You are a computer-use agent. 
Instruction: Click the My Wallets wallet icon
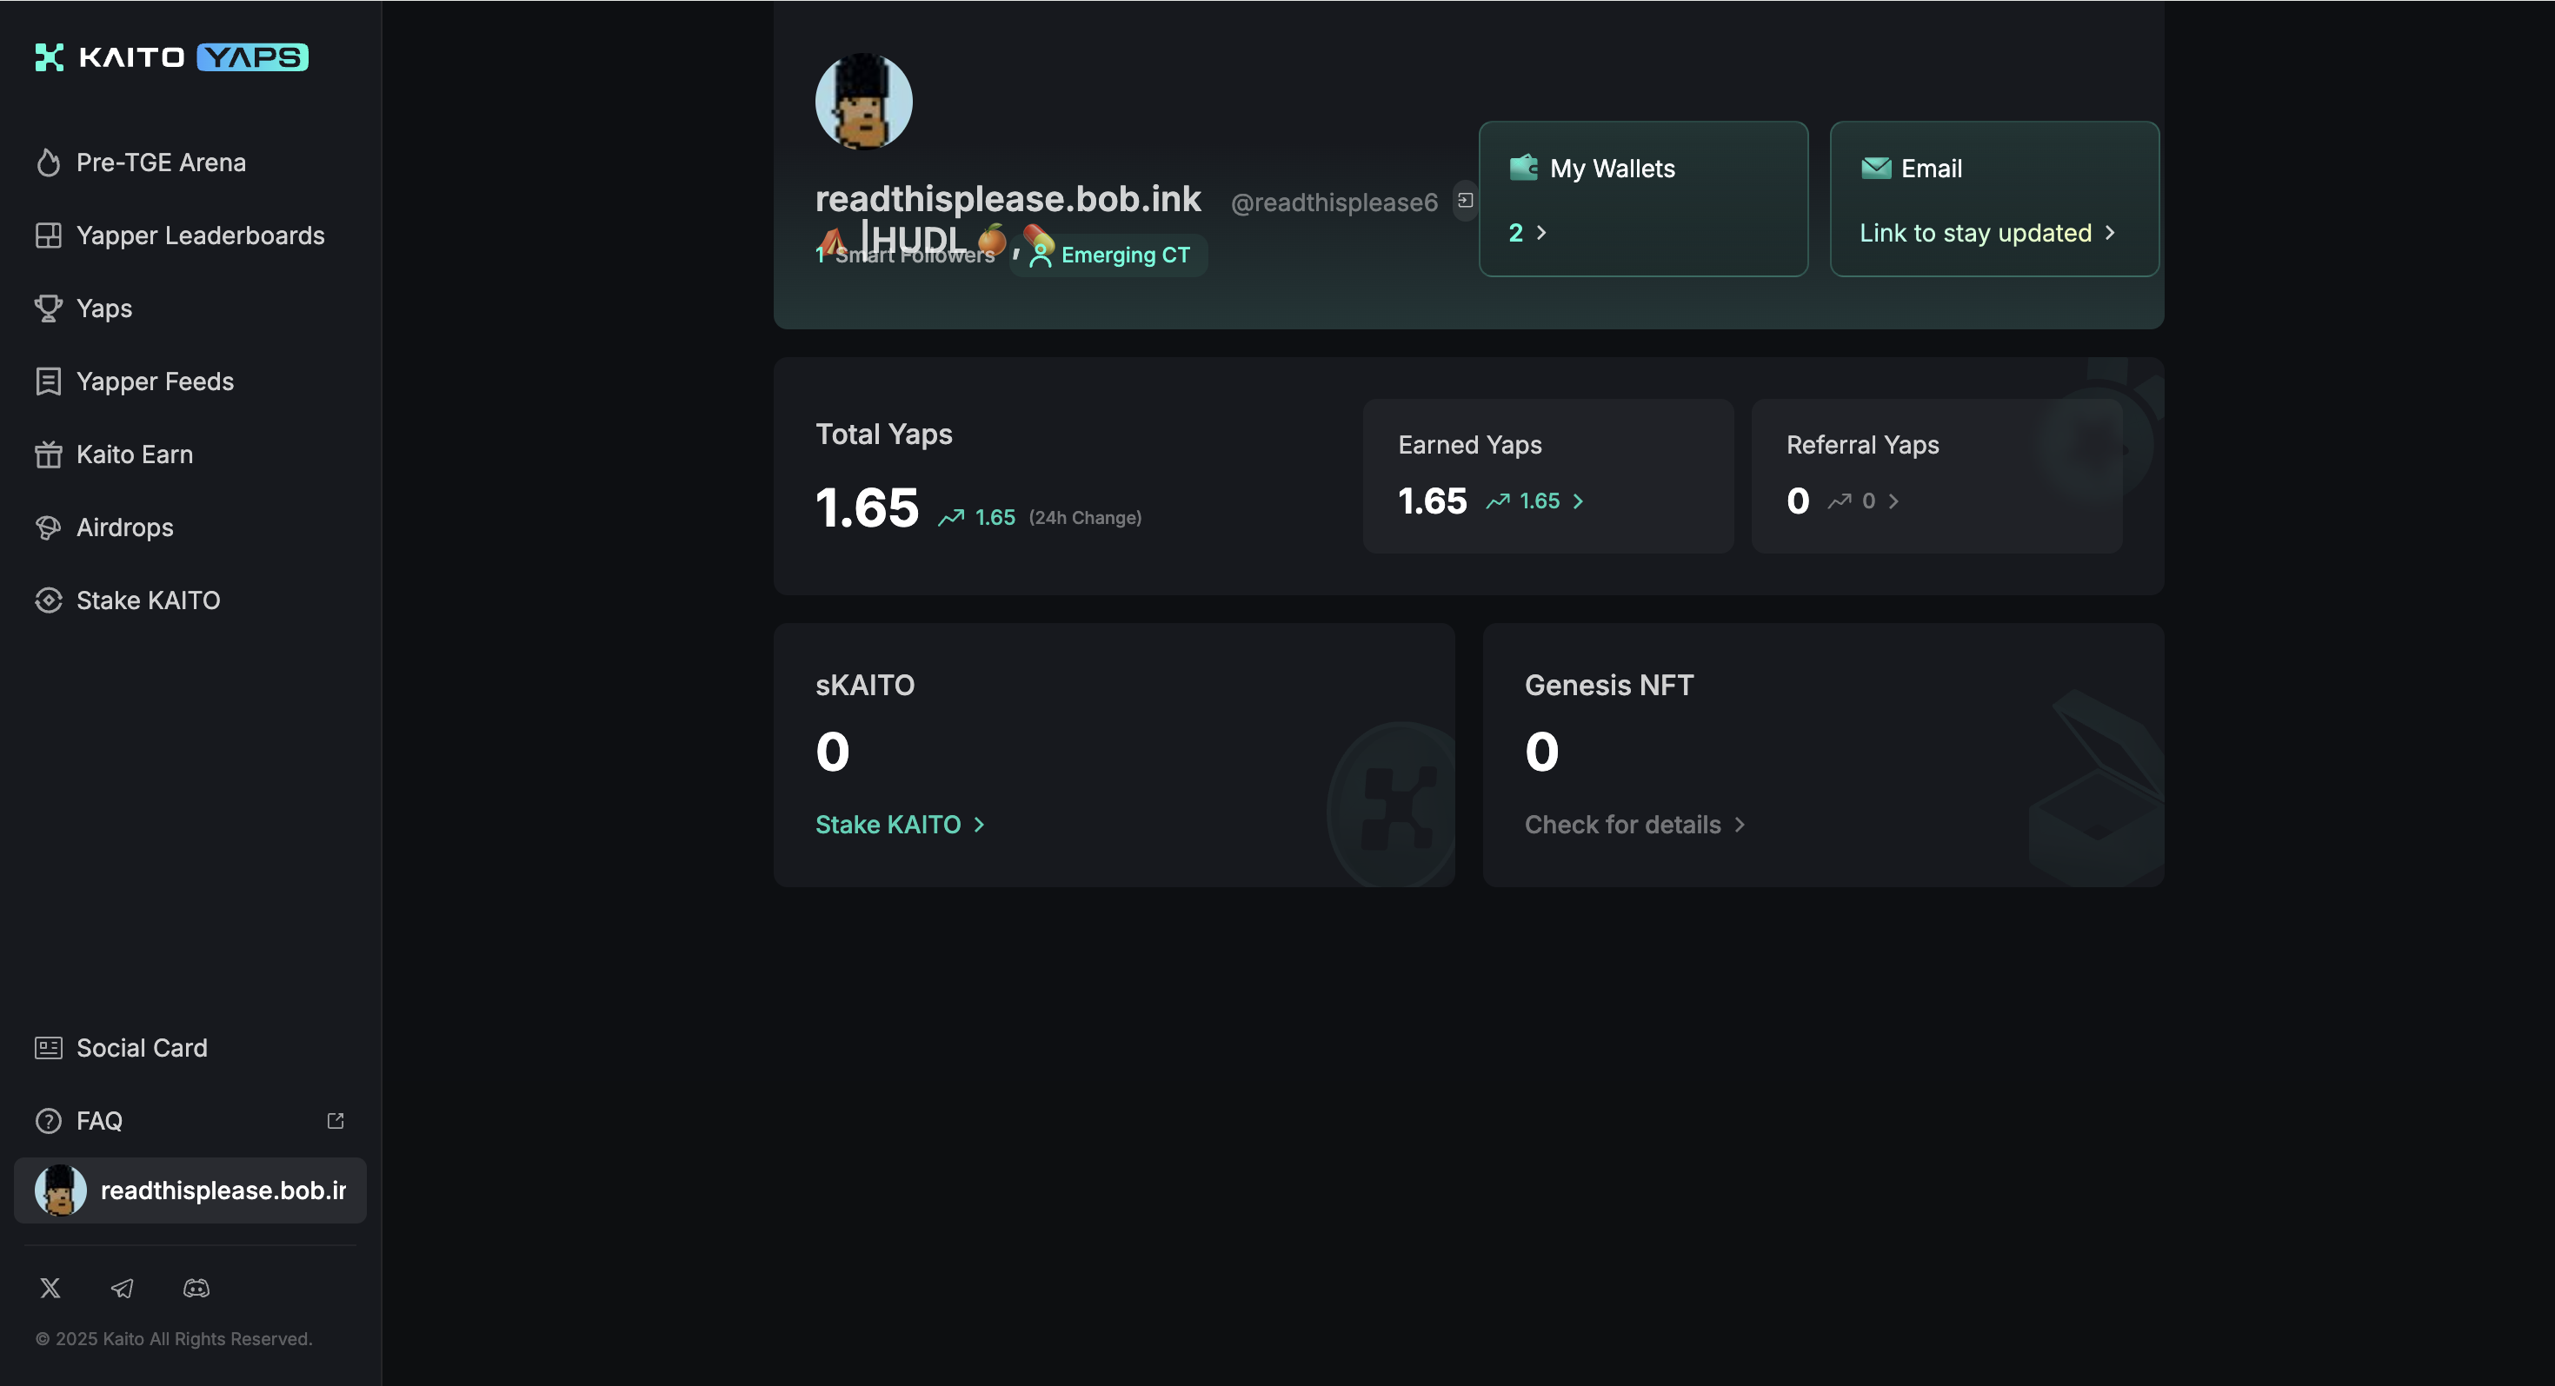tap(1523, 168)
